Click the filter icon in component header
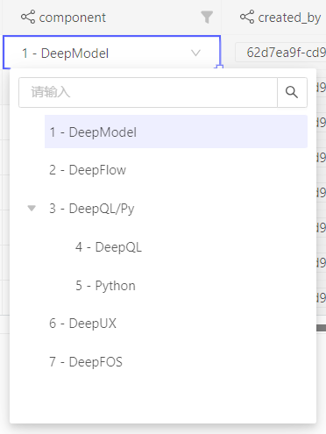 (207, 17)
